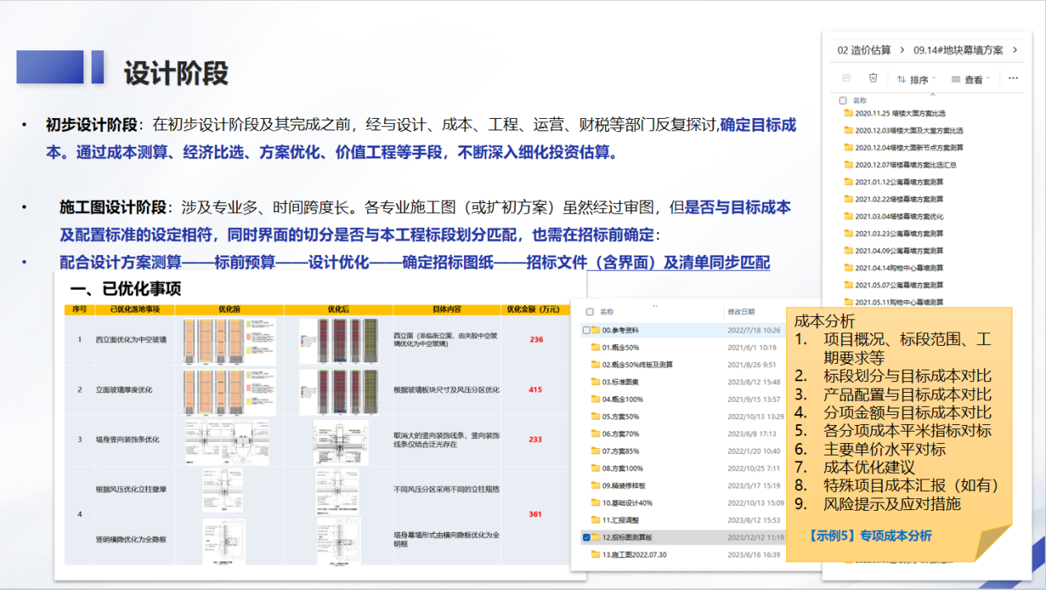Select folder 12.招标图测算版
1046x590 pixels.
pyautogui.click(x=622, y=537)
